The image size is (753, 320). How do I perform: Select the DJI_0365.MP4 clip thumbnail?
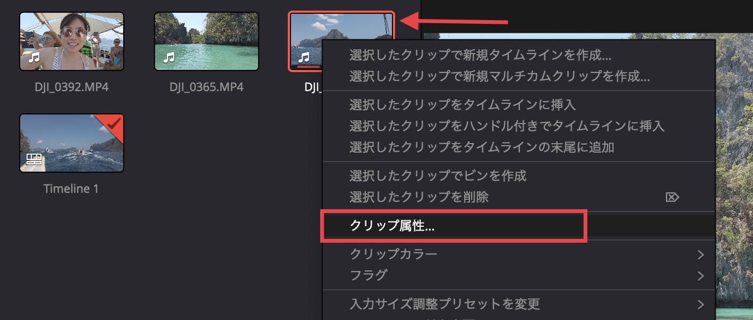tap(207, 42)
